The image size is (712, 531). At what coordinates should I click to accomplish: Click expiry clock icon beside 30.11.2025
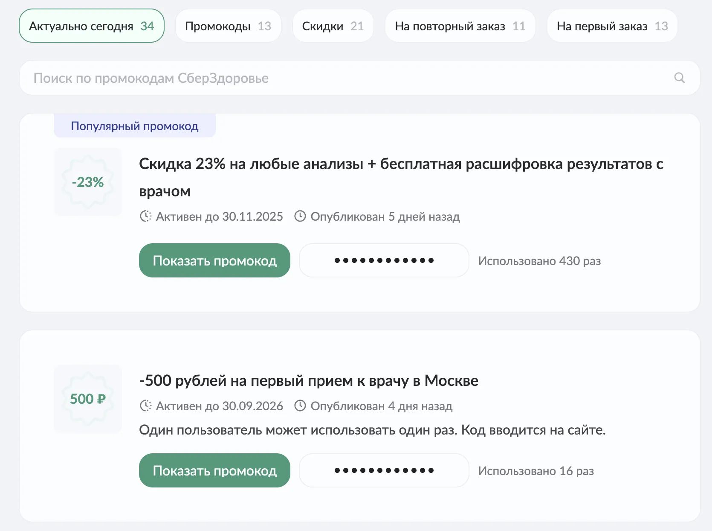coord(145,216)
